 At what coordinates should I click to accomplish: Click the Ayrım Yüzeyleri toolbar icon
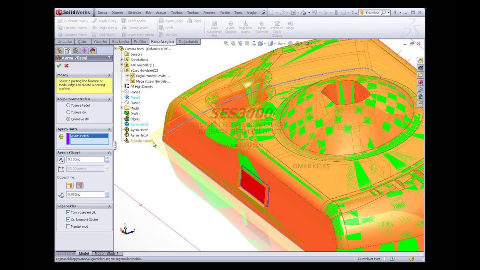click(261, 27)
